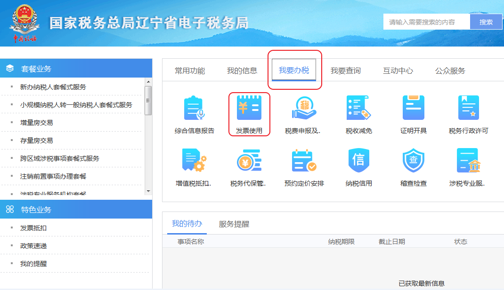The width and height of the screenshot is (504, 290).
Task: Click the 截止日期 column header
Action: 392,242
